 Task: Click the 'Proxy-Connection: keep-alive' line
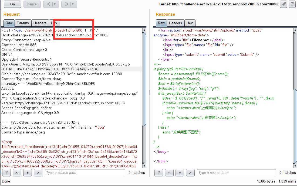[x=26, y=40]
